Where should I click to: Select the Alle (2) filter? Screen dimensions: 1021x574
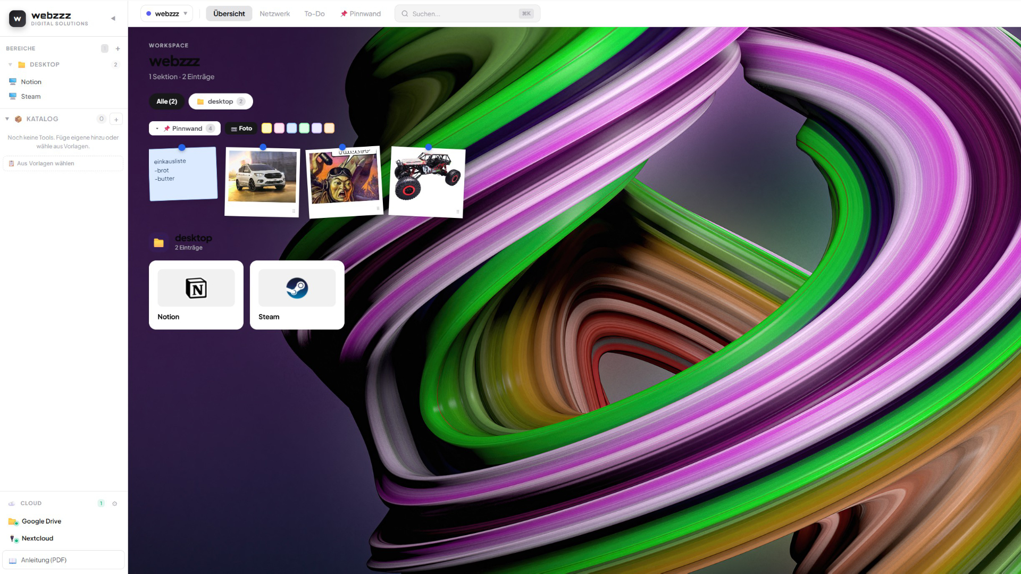point(166,102)
